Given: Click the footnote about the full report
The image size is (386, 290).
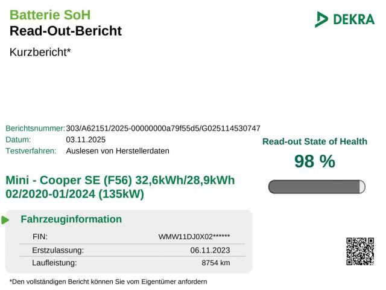Looking at the screenshot, I should pos(109,282).
